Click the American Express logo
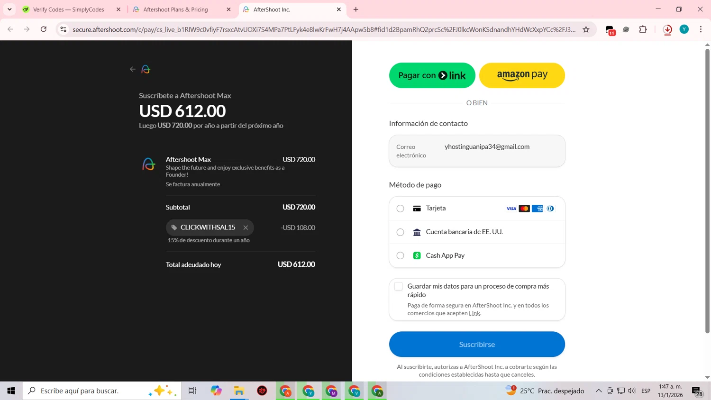 click(537, 209)
